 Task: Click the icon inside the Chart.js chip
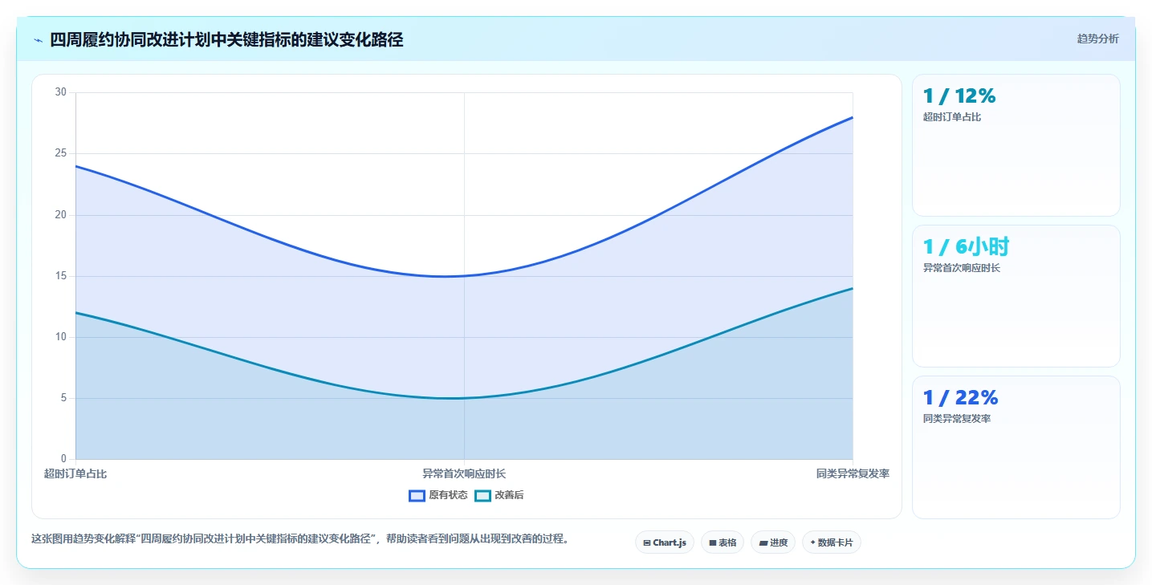click(x=647, y=543)
